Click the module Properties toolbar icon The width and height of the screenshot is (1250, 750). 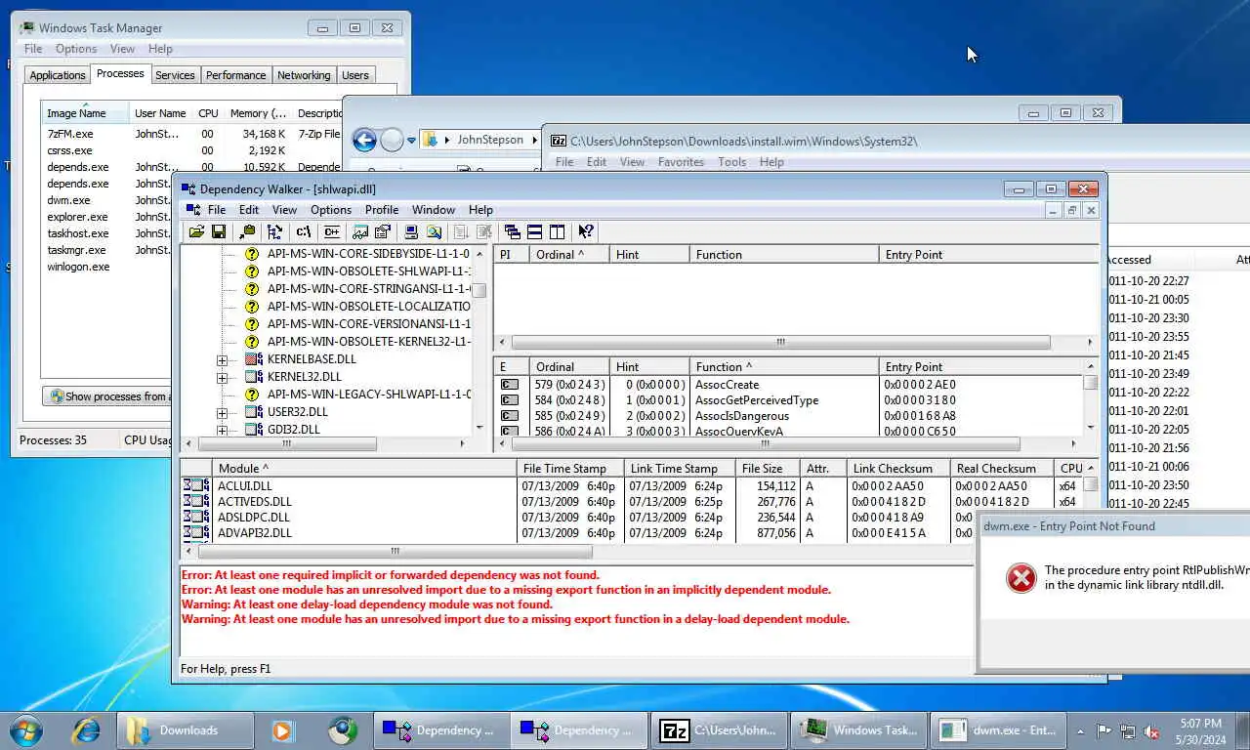(383, 231)
